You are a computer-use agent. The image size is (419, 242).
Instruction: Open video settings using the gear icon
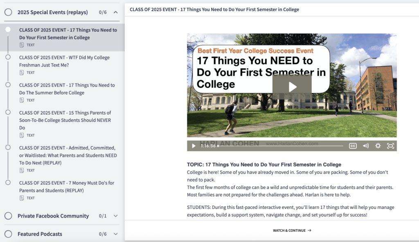(x=378, y=146)
